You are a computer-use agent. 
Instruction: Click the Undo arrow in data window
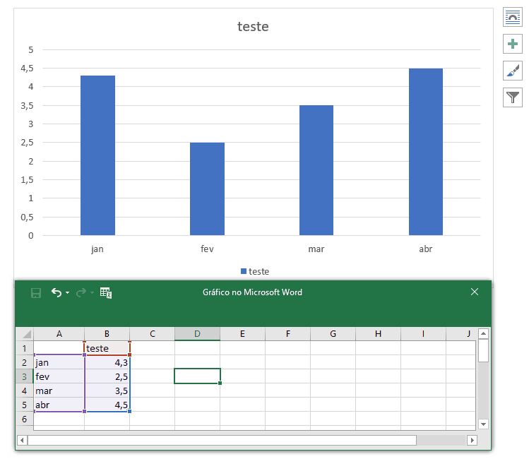tap(57, 292)
